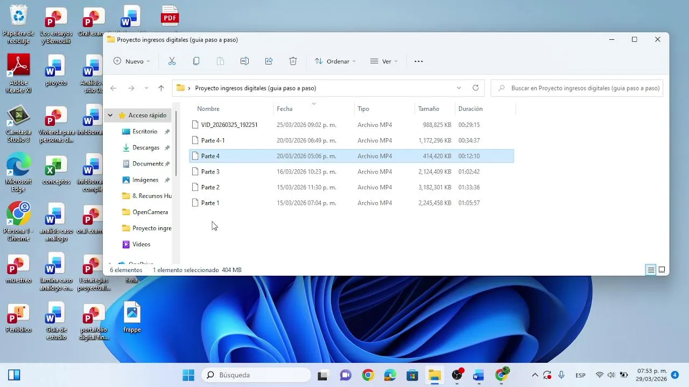This screenshot has height=387, width=689.
Task: Click the address bar path text
Action: point(255,88)
